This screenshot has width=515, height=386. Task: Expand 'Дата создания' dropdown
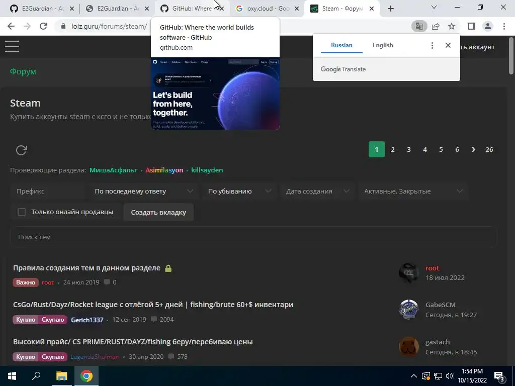point(318,191)
